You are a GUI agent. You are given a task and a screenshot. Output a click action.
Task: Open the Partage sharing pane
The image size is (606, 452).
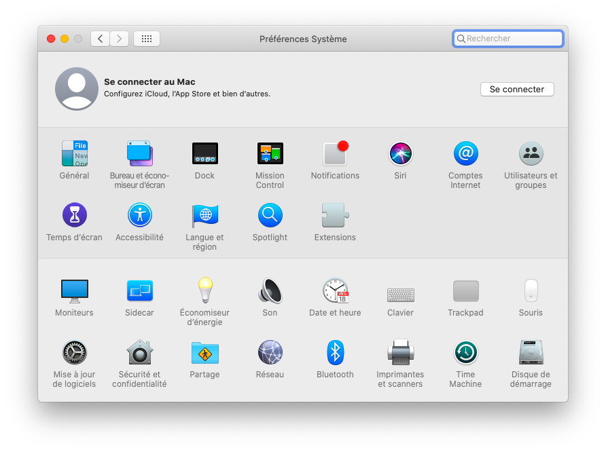tap(205, 353)
